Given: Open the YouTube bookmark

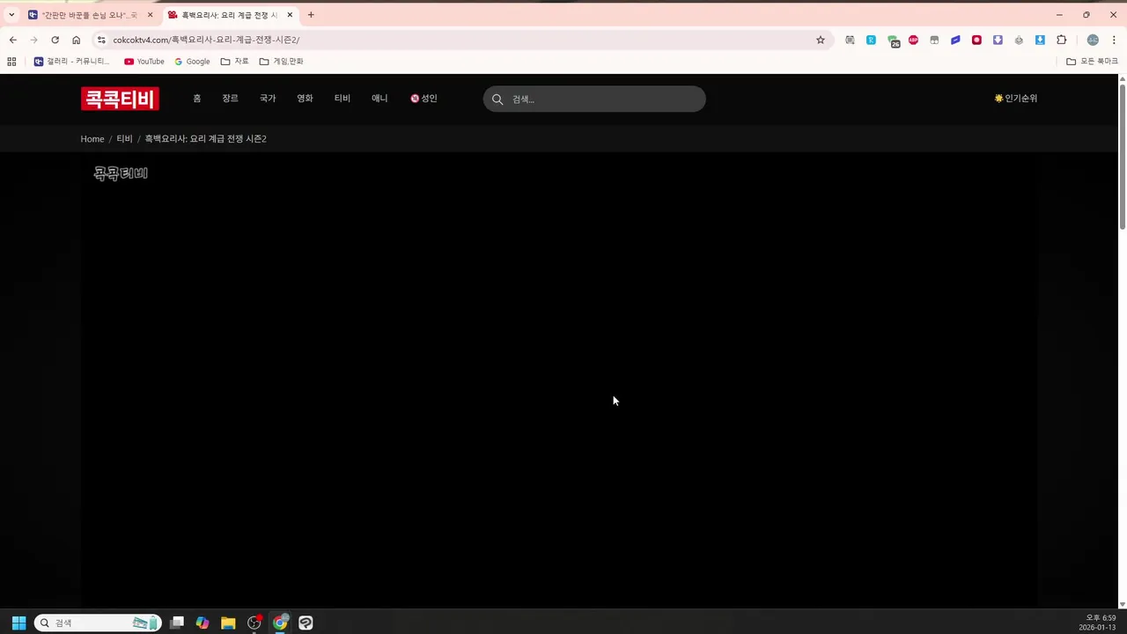Looking at the screenshot, I should point(144,62).
